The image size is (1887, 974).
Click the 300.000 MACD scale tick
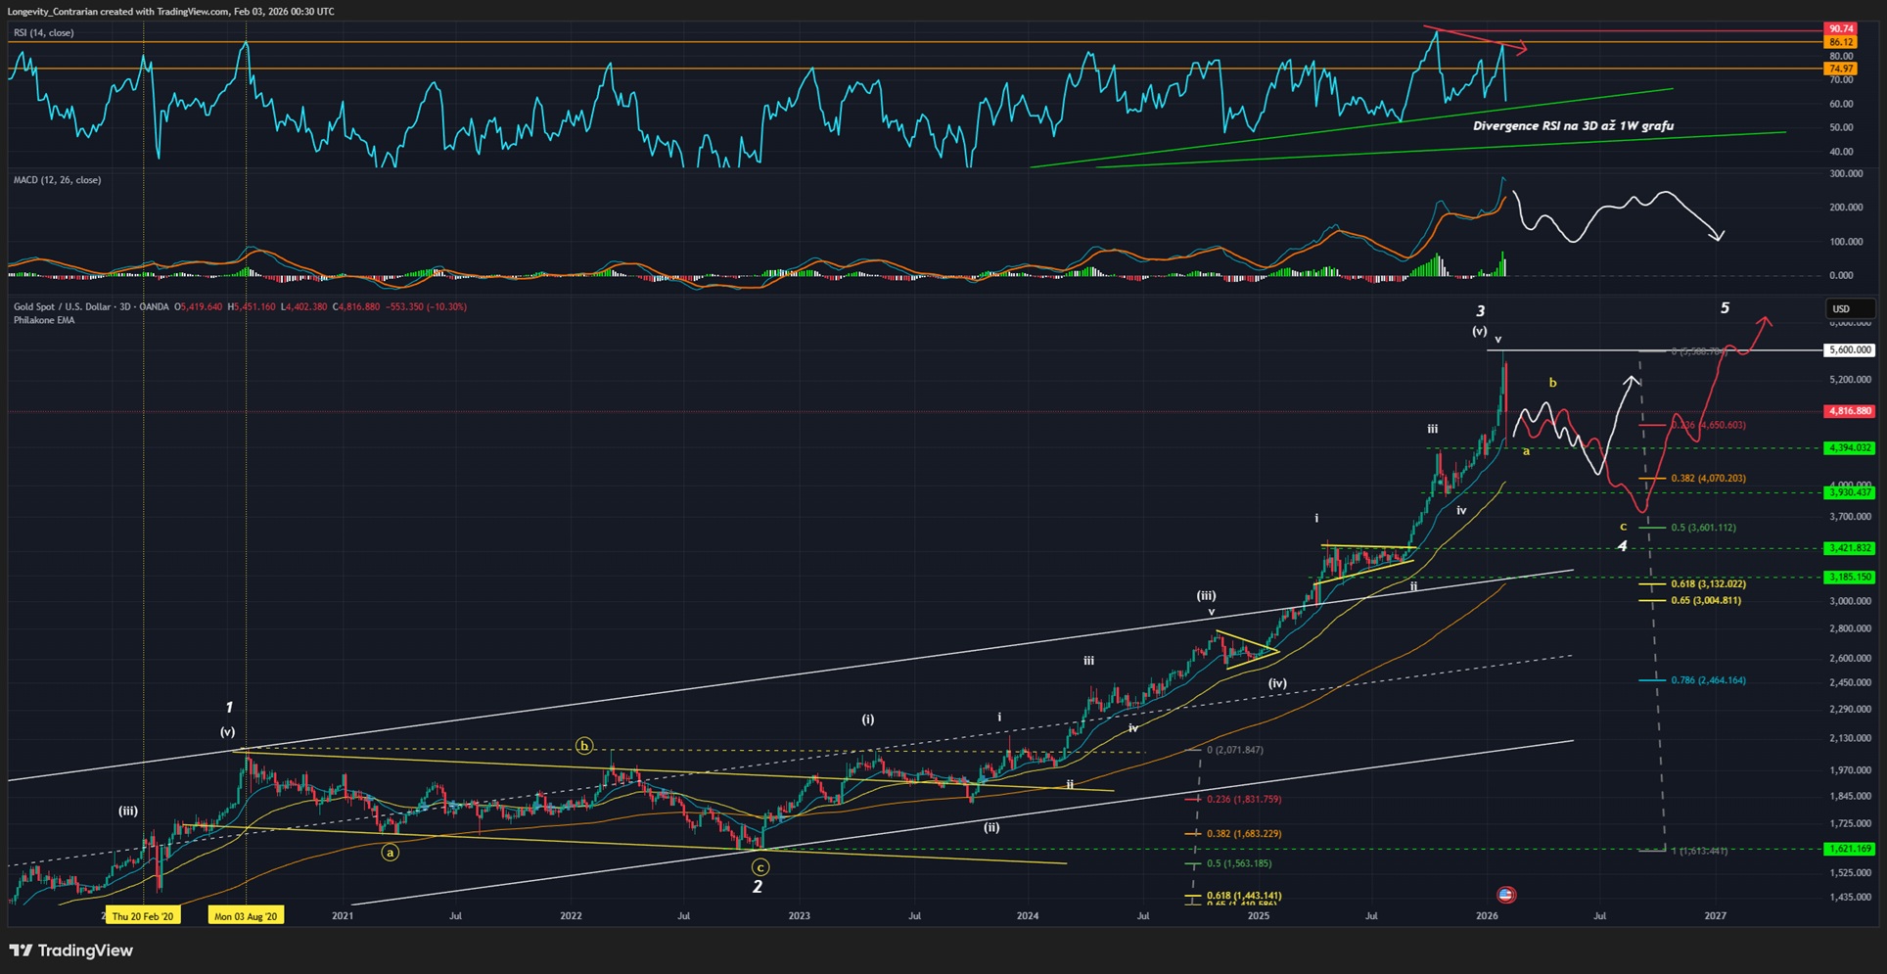click(x=1847, y=173)
